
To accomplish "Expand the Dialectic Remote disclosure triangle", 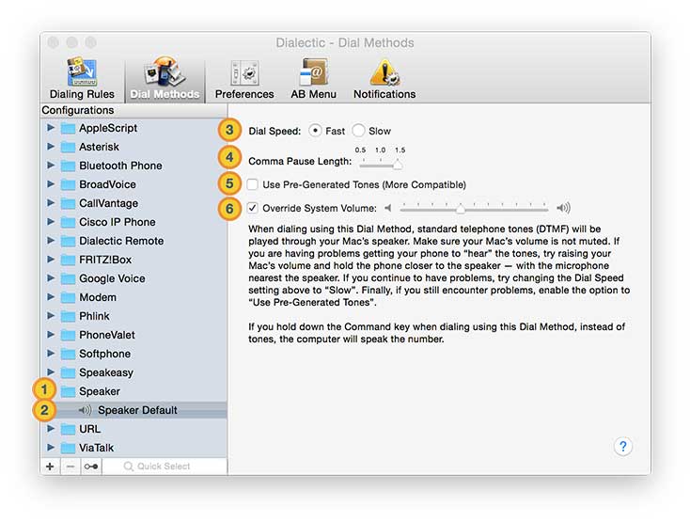I will [x=51, y=241].
